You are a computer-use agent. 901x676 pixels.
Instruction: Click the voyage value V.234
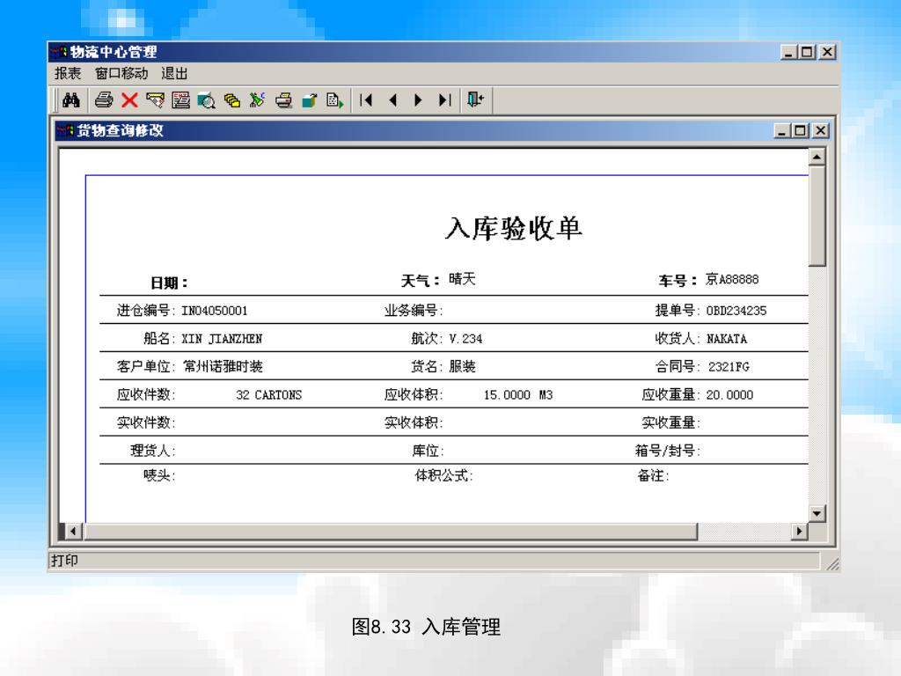[465, 339]
